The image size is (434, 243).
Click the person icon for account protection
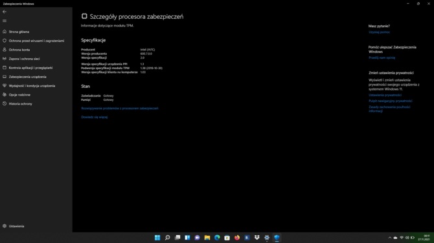5,49
